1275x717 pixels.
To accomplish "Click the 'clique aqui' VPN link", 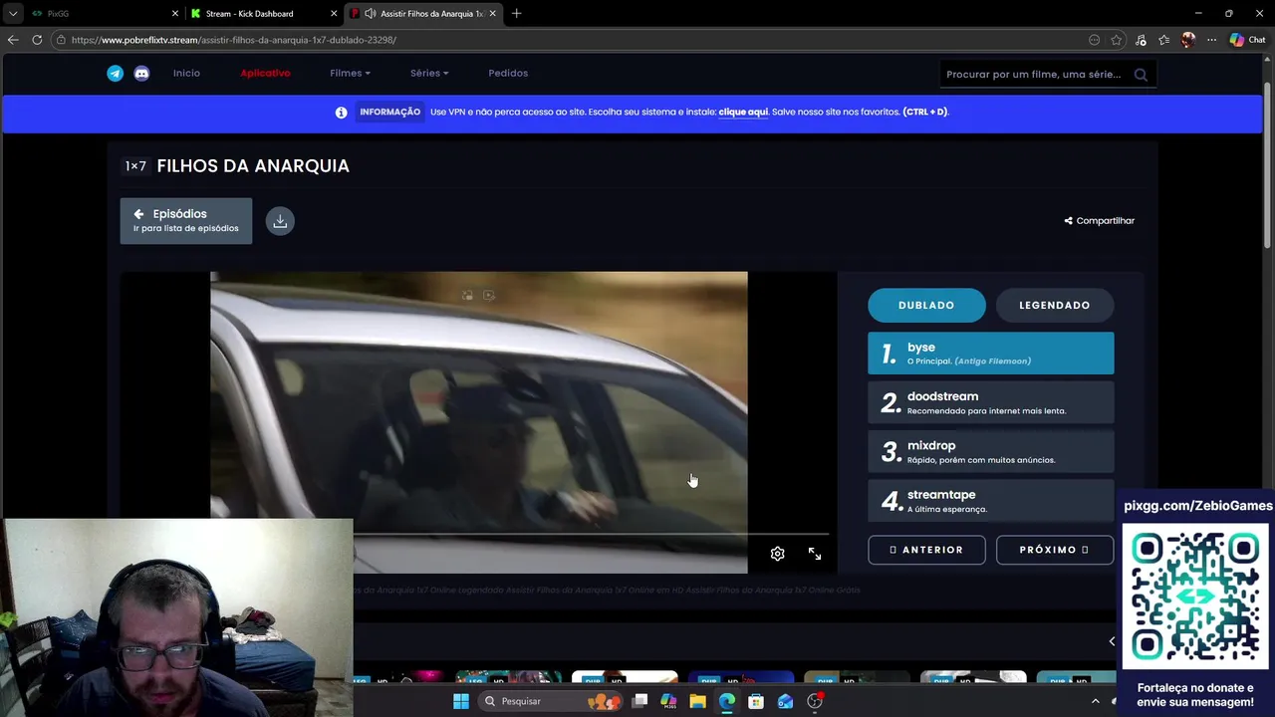I will (x=743, y=112).
